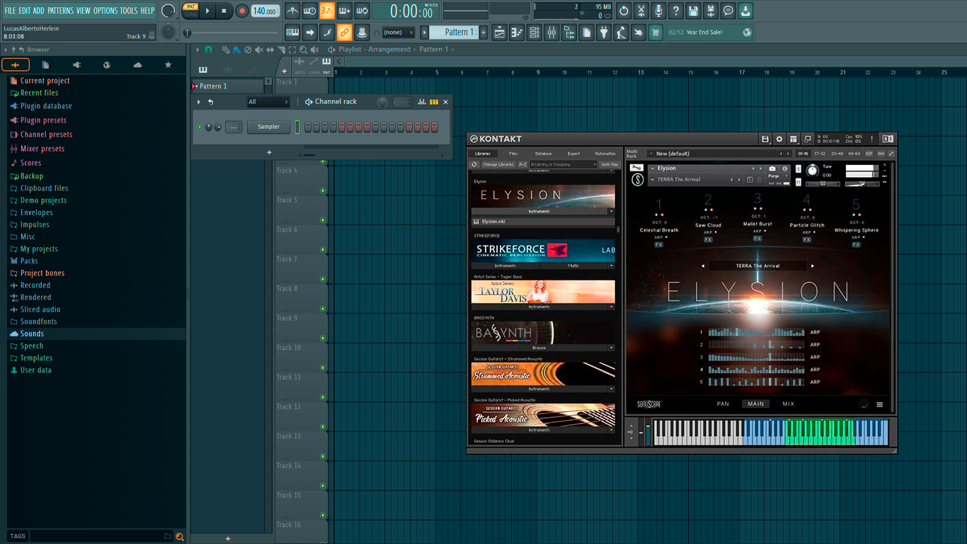Click the Library or Company search field
This screenshot has width=967, height=544.
[x=563, y=164]
